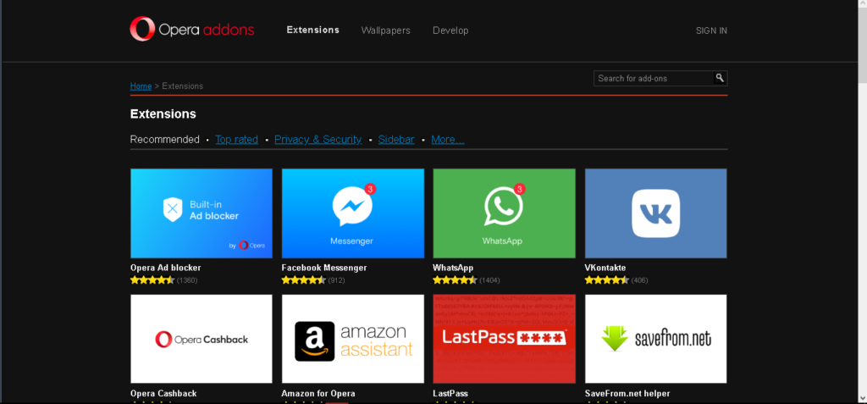
Task: Click the Opera Cashback title
Action: point(163,394)
